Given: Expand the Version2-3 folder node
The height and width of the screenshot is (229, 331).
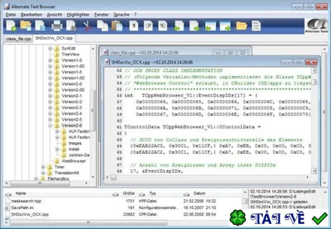Looking at the screenshot, I should click(50, 107).
